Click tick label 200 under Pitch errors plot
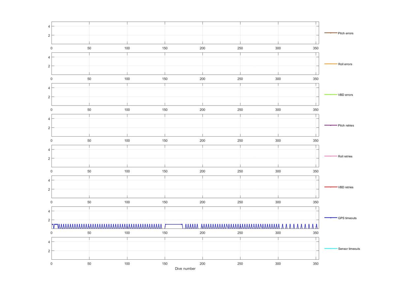The width and height of the screenshot is (396, 292). coord(203,48)
